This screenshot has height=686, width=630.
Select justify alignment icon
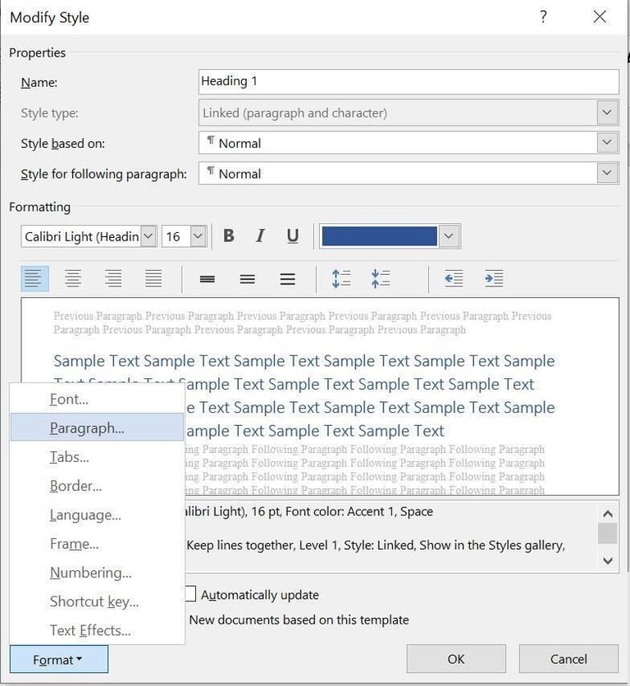coord(153,279)
